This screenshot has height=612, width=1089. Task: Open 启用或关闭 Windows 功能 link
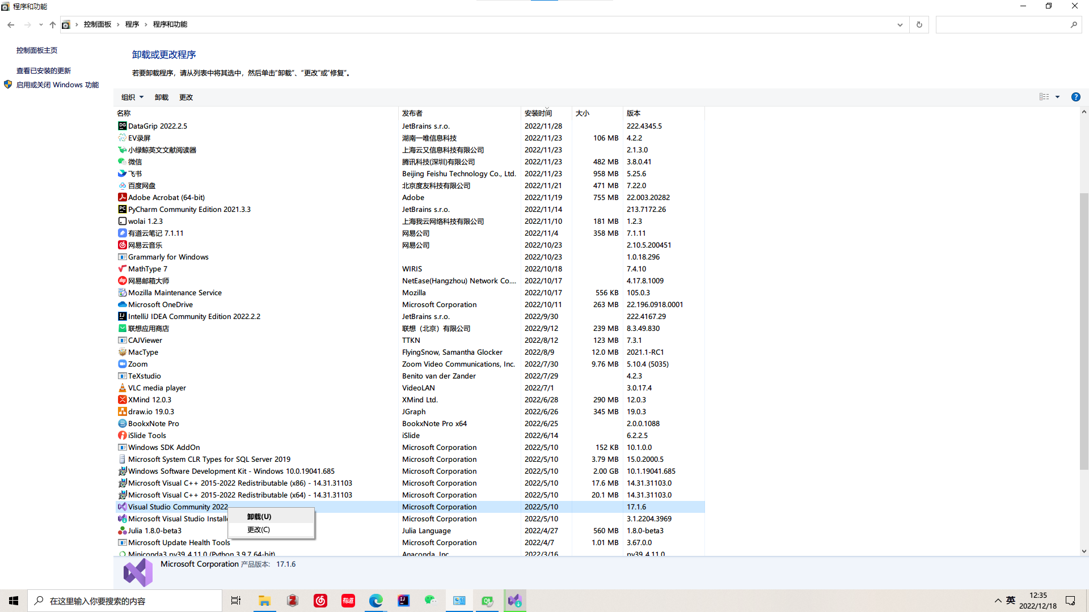(x=57, y=84)
